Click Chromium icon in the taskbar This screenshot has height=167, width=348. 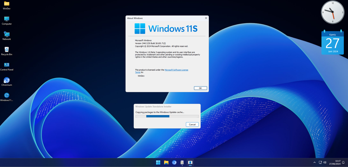[174, 163]
